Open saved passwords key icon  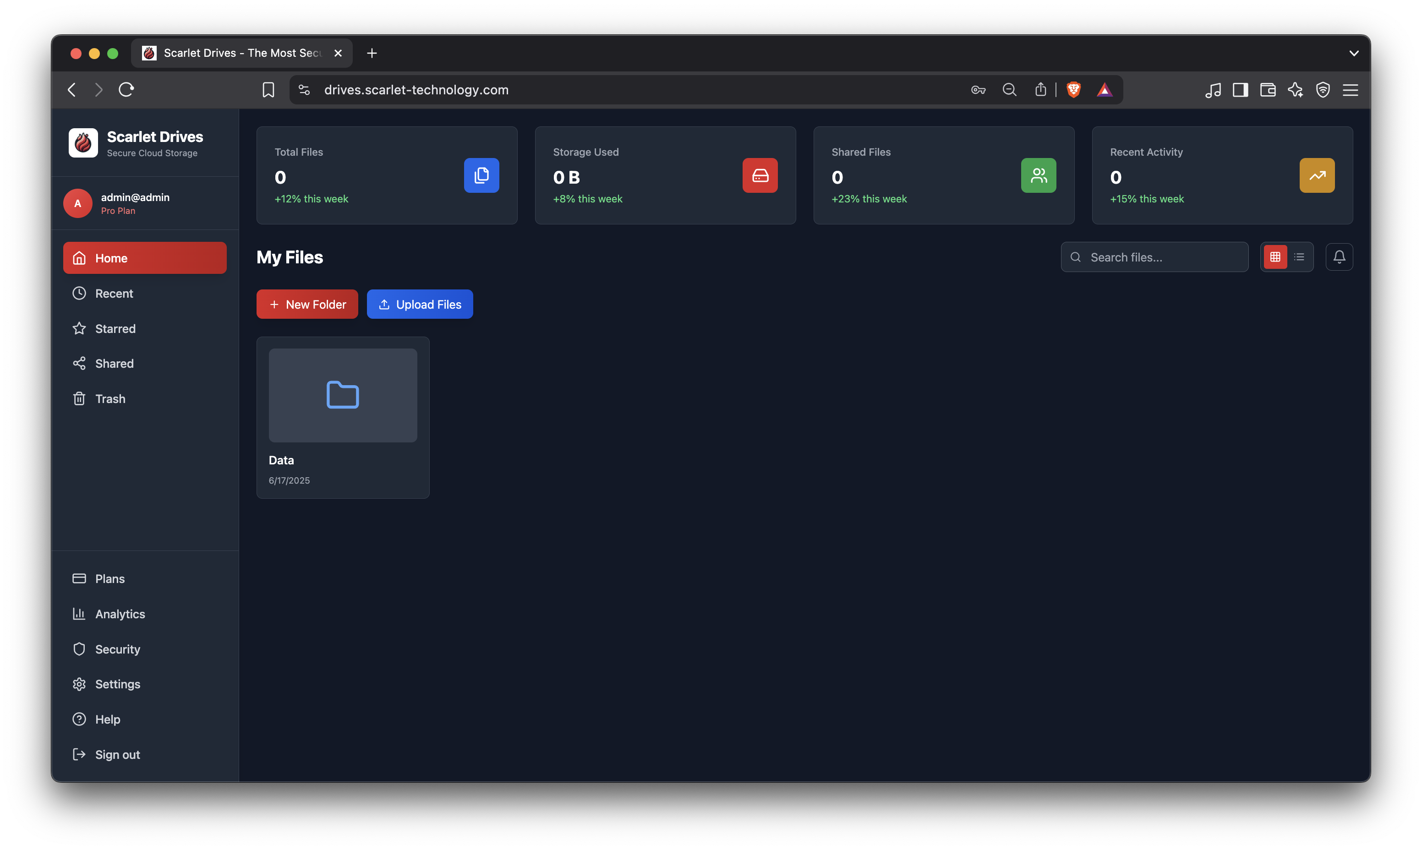(979, 90)
